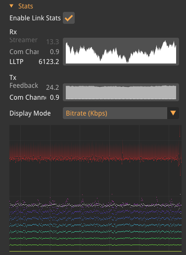Select the Tx Com Channel row label

coord(28,97)
